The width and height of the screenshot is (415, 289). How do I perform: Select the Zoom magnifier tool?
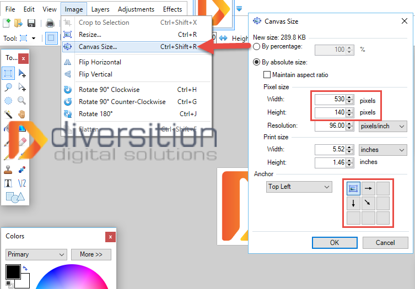[22, 101]
